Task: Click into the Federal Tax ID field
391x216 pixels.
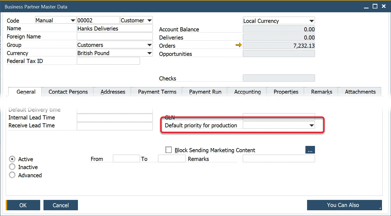Action: coord(108,61)
